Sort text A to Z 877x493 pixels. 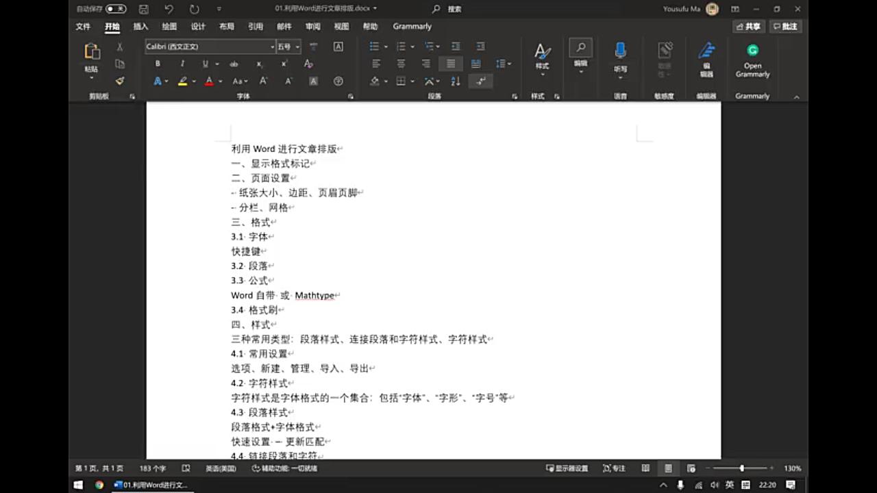(x=456, y=81)
